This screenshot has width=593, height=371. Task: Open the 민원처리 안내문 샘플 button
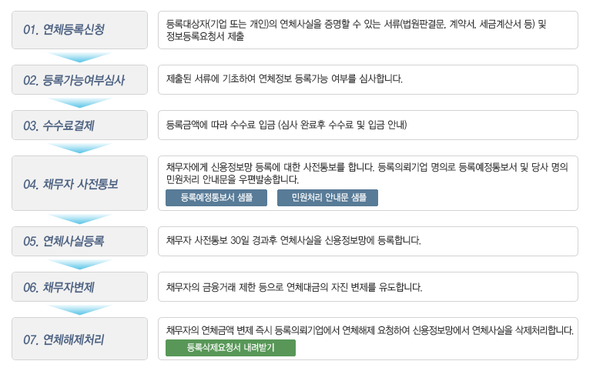point(327,198)
